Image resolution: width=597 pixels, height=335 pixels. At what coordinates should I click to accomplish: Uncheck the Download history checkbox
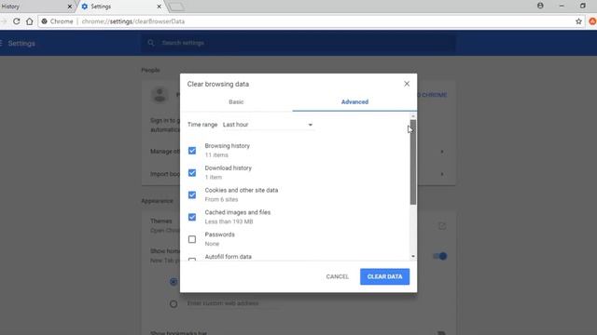pyautogui.click(x=192, y=173)
